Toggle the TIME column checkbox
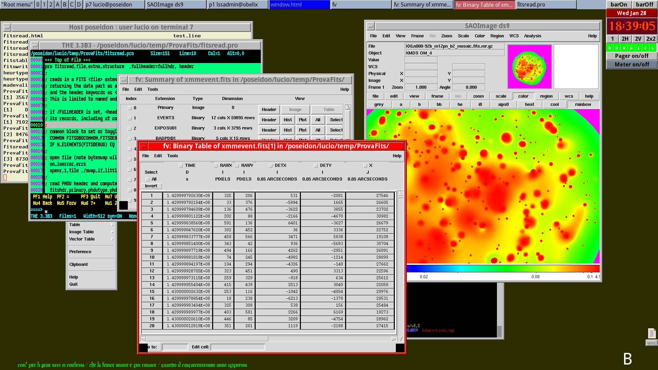Viewport: 658px width, 370px height. 181,166
